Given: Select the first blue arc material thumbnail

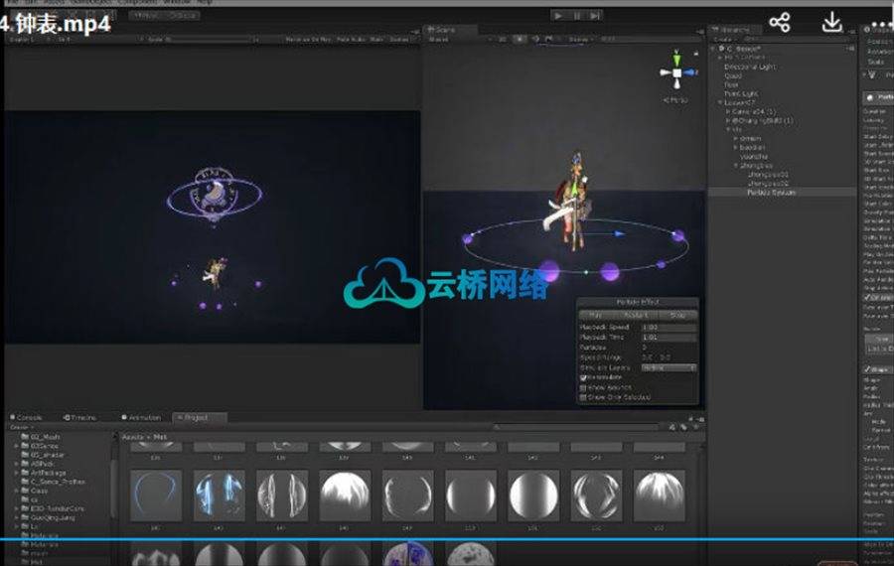Looking at the screenshot, I should 155,495.
